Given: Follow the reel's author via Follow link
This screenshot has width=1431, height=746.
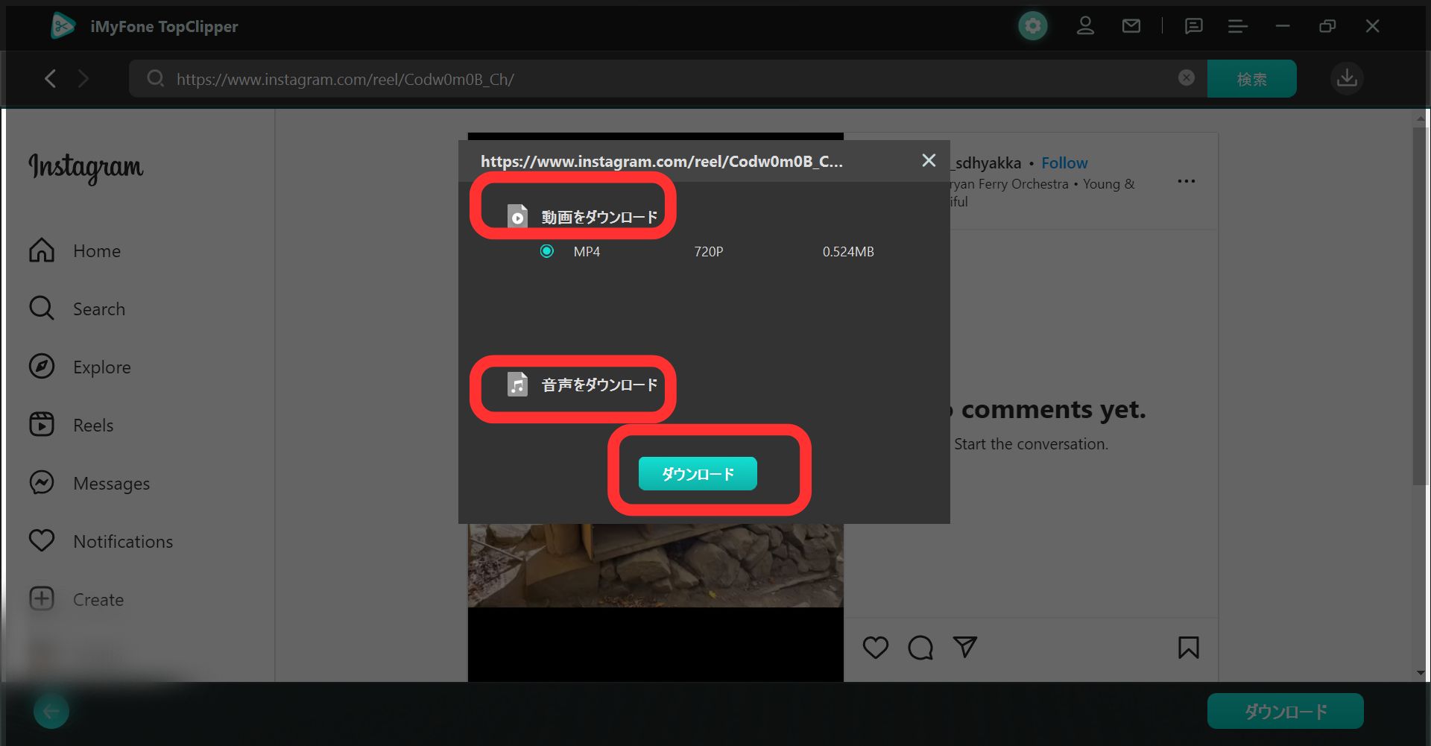Looking at the screenshot, I should (1064, 163).
